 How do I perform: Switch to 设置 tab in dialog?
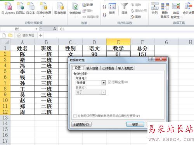78,68
